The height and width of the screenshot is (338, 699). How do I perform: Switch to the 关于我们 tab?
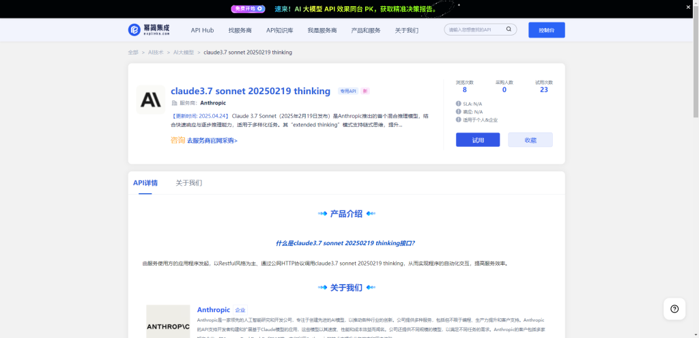pyautogui.click(x=189, y=183)
